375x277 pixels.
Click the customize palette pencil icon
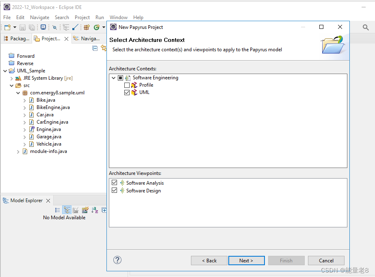pyautogui.click(x=85, y=210)
